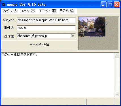121x106 pixels.
Task: Select the castle photo thumbnail
Action: coord(92,27)
